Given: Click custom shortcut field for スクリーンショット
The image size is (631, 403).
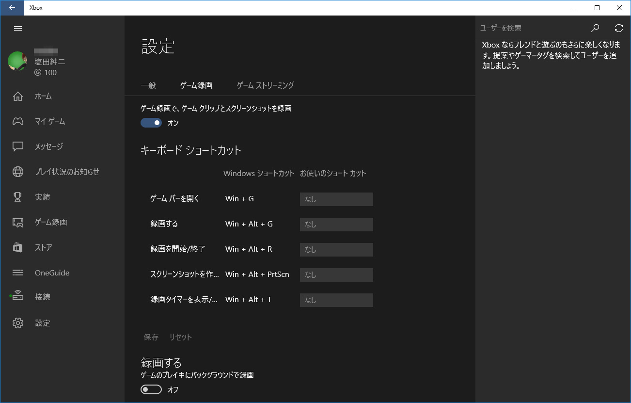Looking at the screenshot, I should pos(336,275).
